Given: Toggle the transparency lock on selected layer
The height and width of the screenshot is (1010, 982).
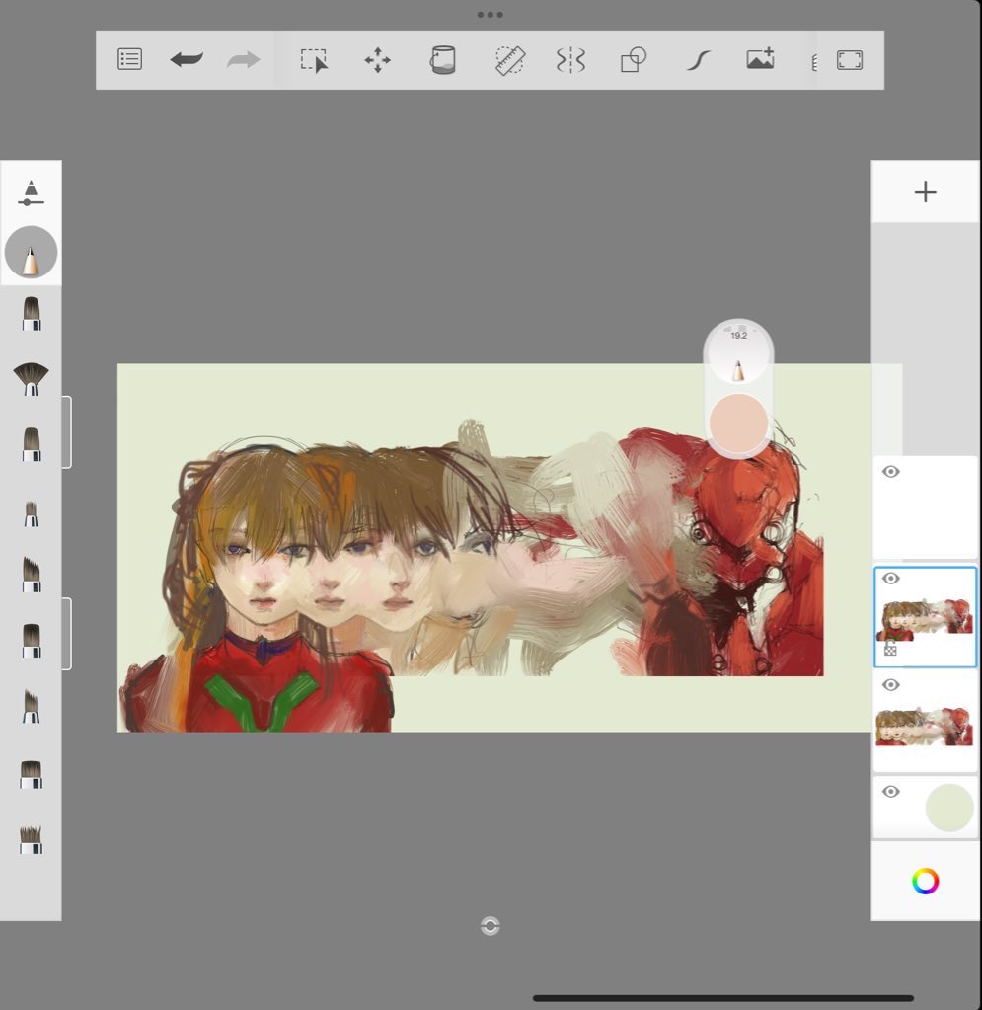Looking at the screenshot, I should (x=890, y=650).
